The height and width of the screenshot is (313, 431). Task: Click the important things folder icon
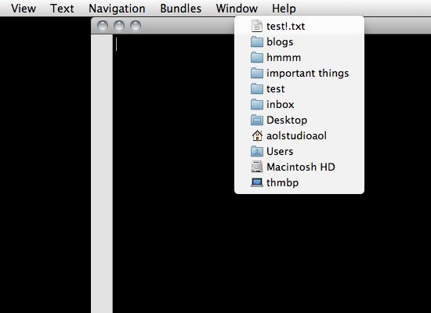[257, 73]
